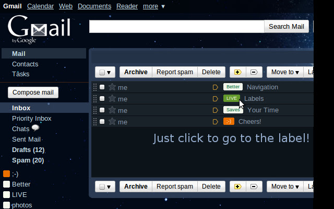The image size is (334, 209).
Task: Open the bottom select dropdown arrow
Action: 109,187
